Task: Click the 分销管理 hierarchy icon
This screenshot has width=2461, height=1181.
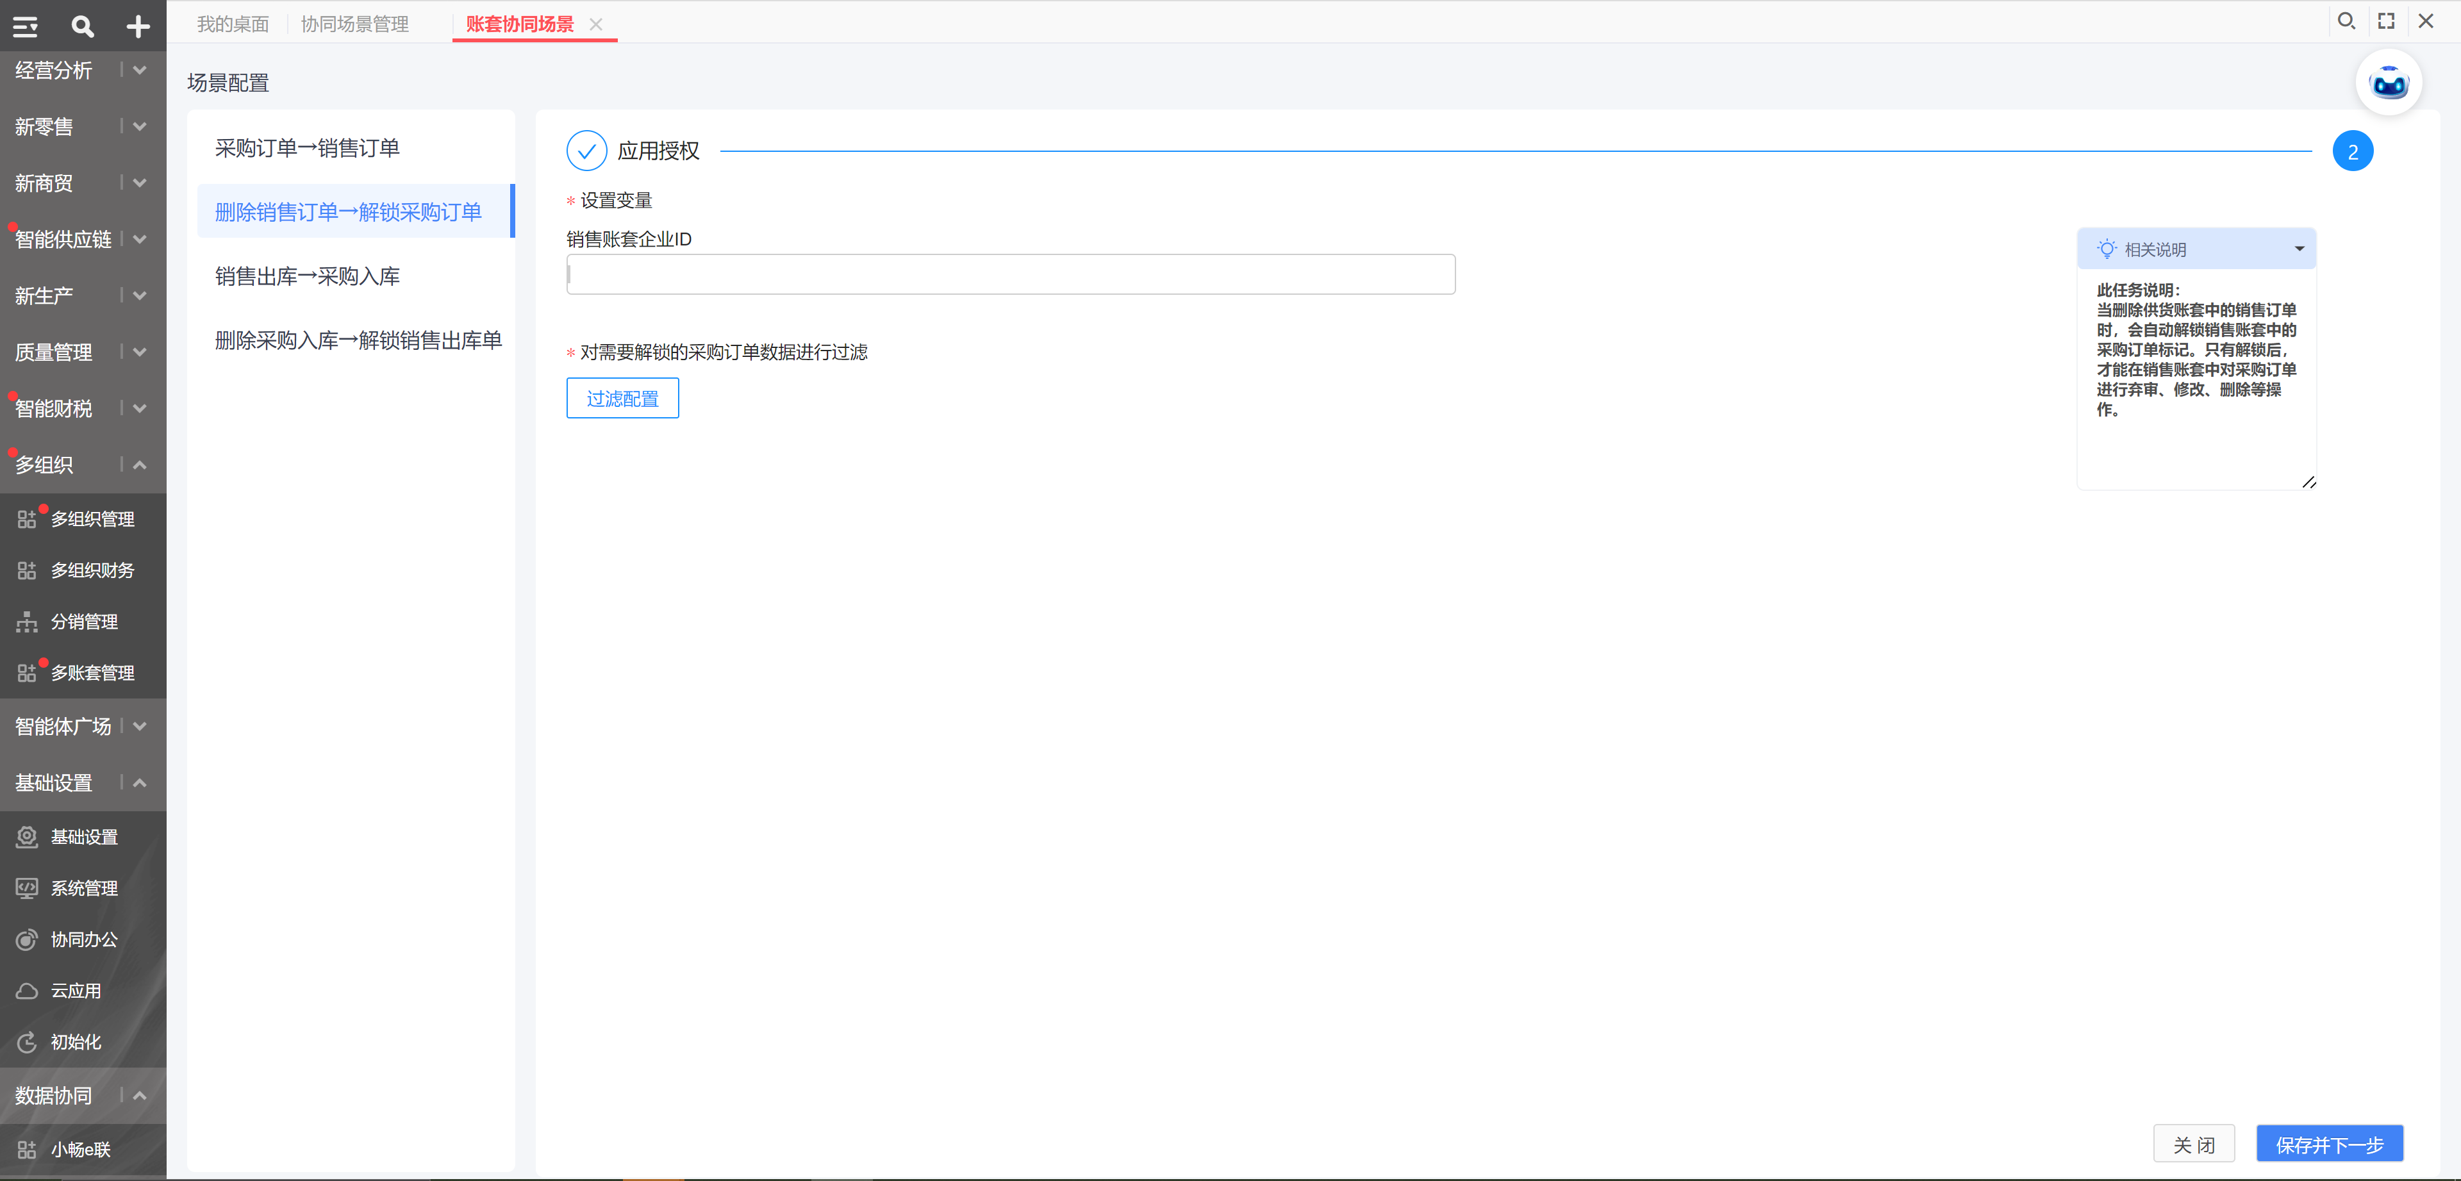Action: pos(27,622)
